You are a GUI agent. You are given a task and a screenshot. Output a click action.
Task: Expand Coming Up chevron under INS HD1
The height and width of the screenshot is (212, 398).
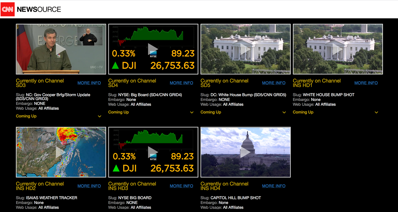(376, 113)
